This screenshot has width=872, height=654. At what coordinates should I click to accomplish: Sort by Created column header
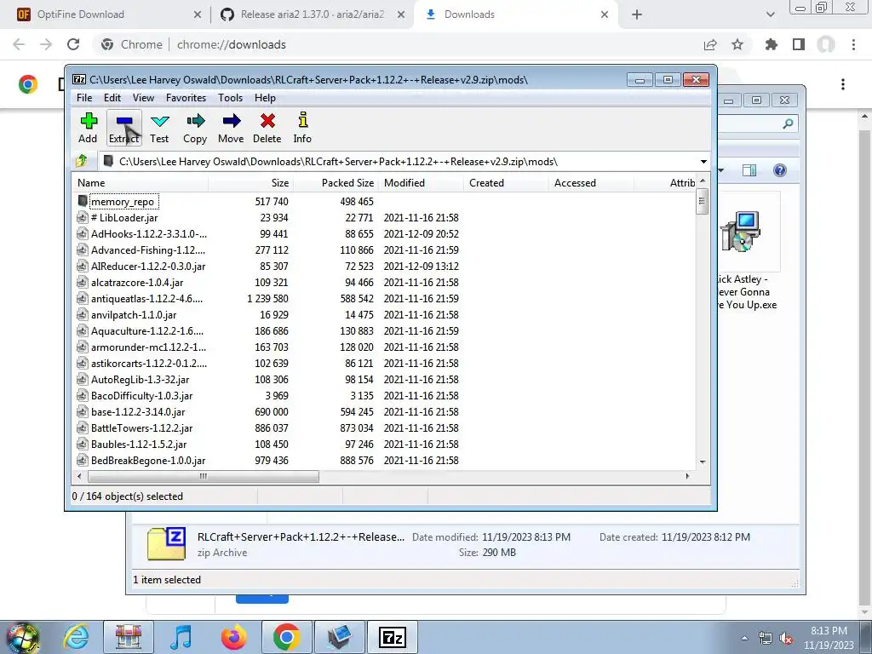coord(506,183)
